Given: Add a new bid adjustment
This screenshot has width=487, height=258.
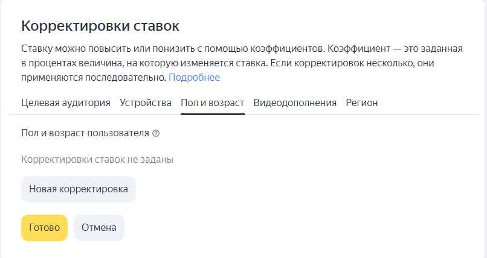Looking at the screenshot, I should pyautogui.click(x=79, y=189).
